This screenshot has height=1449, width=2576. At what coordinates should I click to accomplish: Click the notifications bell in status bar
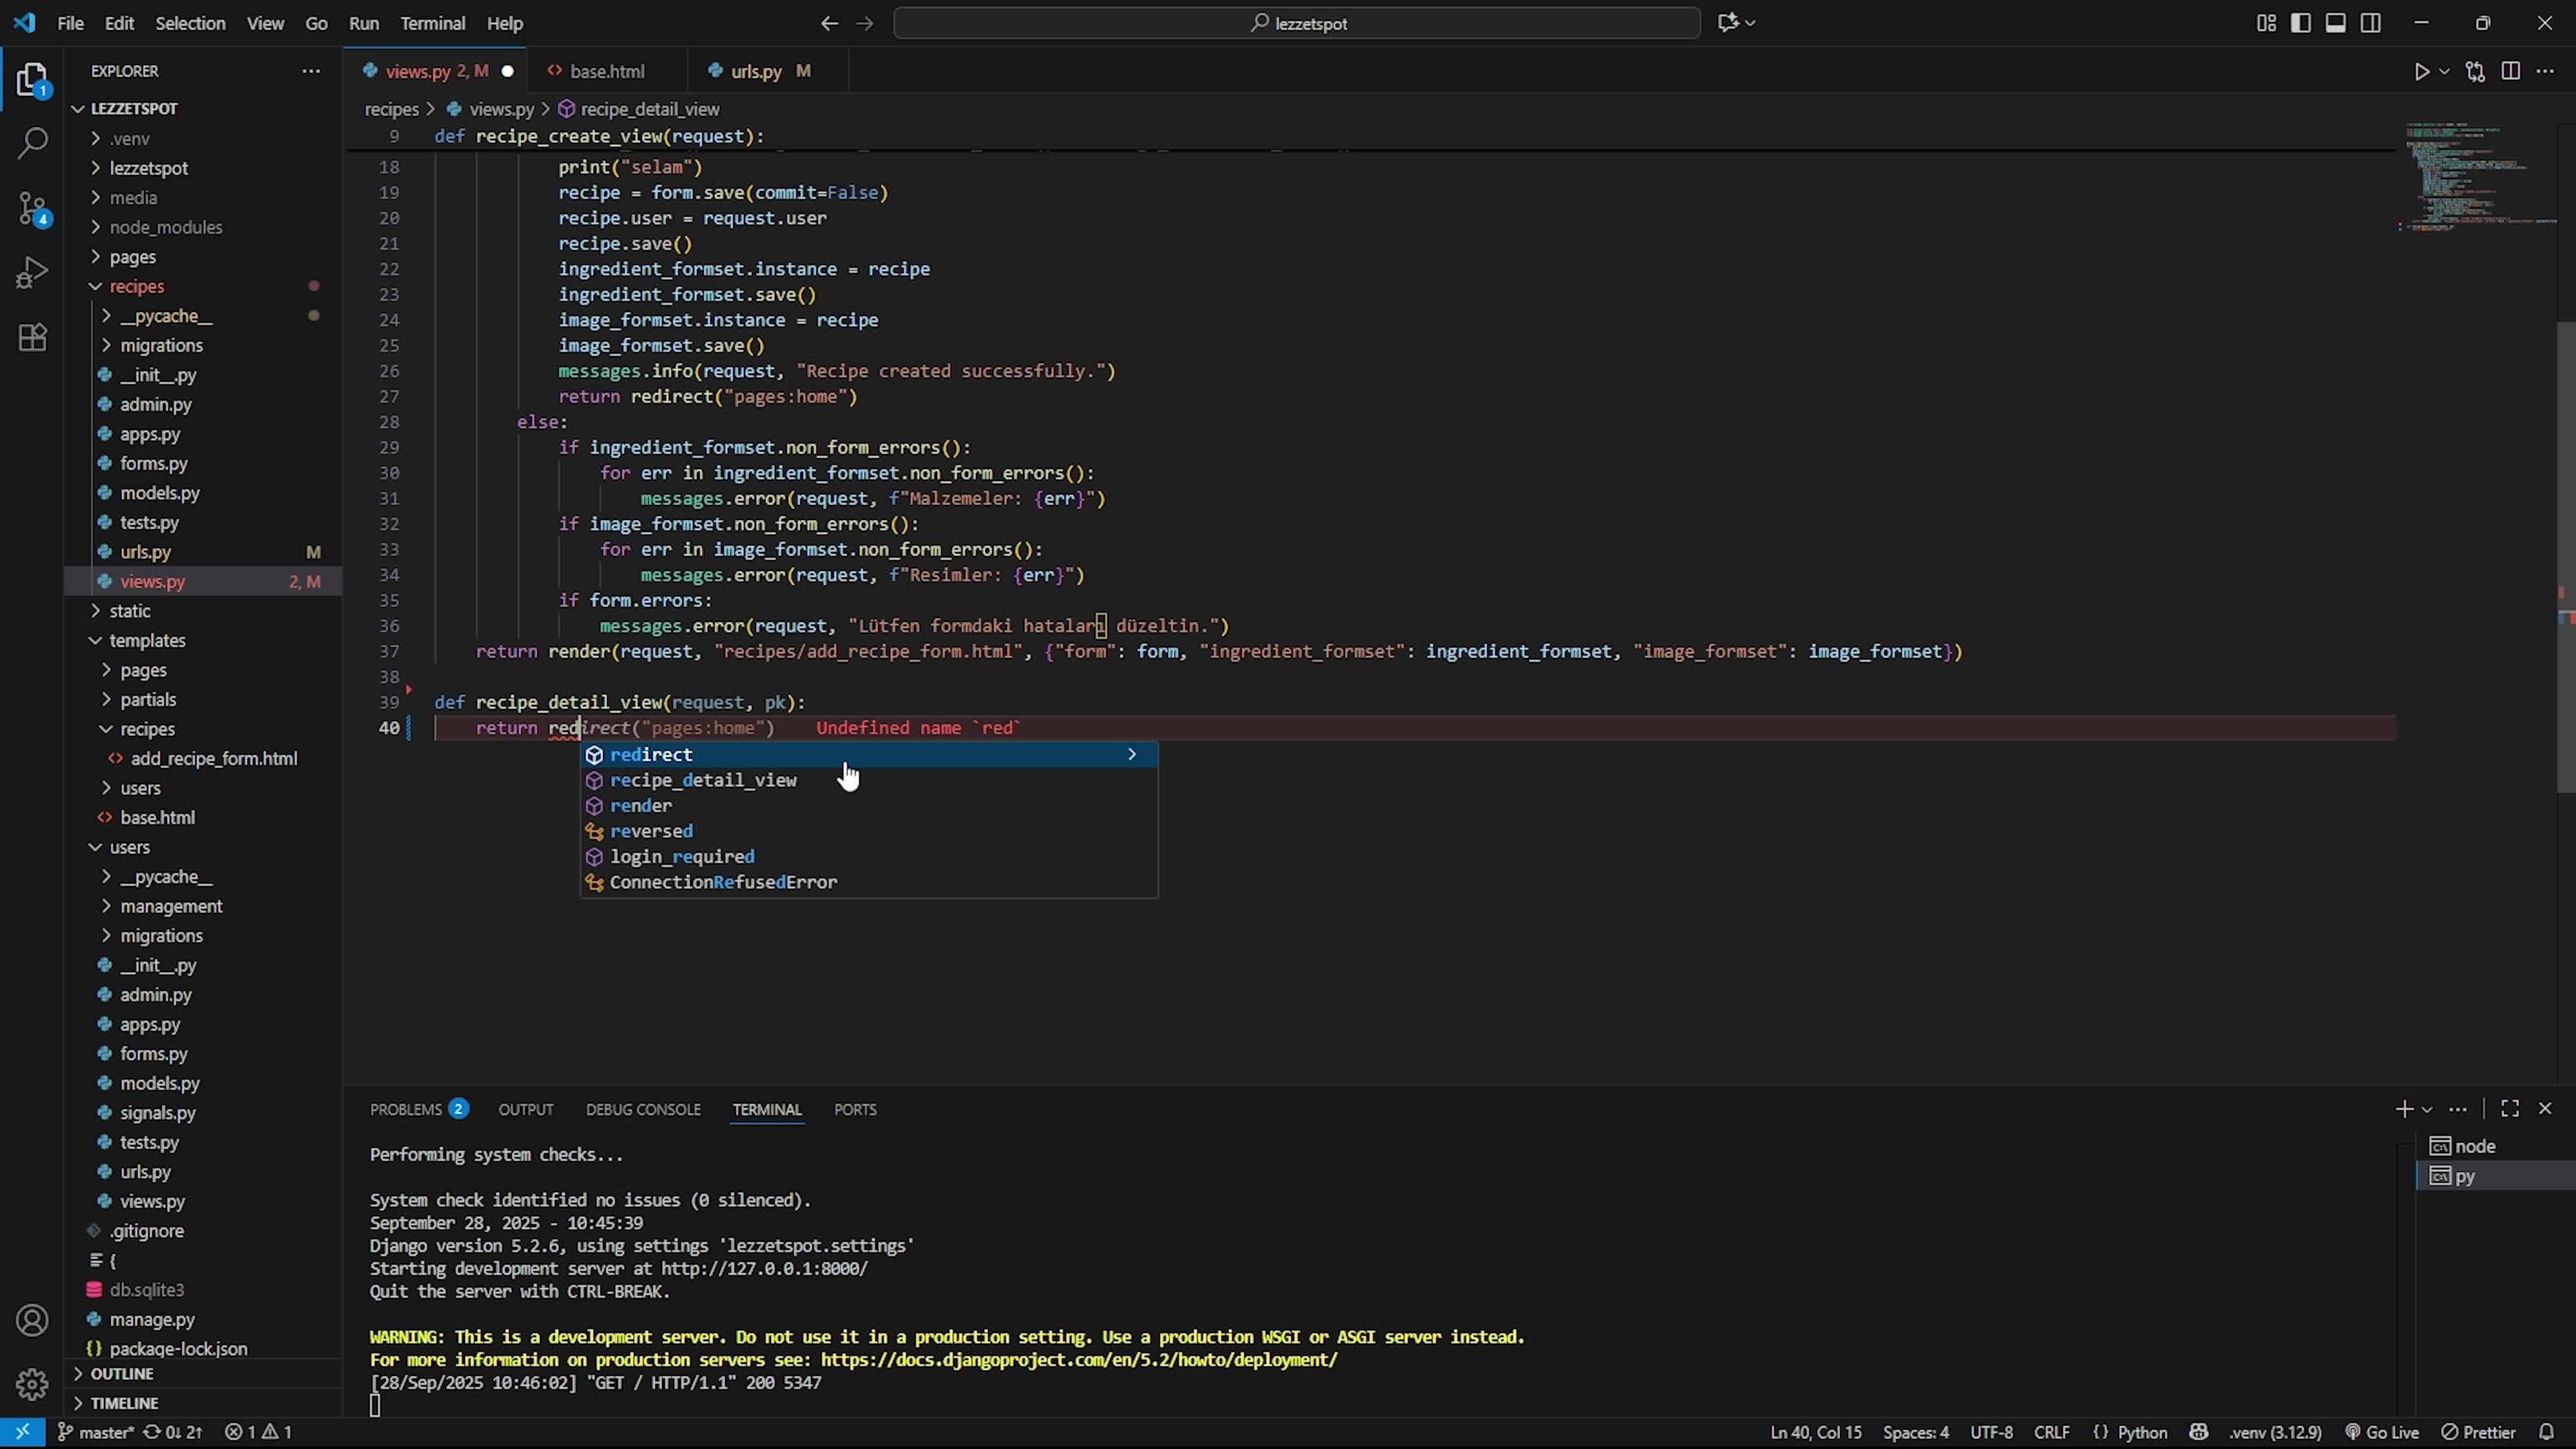[x=2546, y=1432]
